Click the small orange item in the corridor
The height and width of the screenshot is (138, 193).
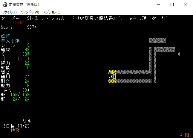point(150,75)
